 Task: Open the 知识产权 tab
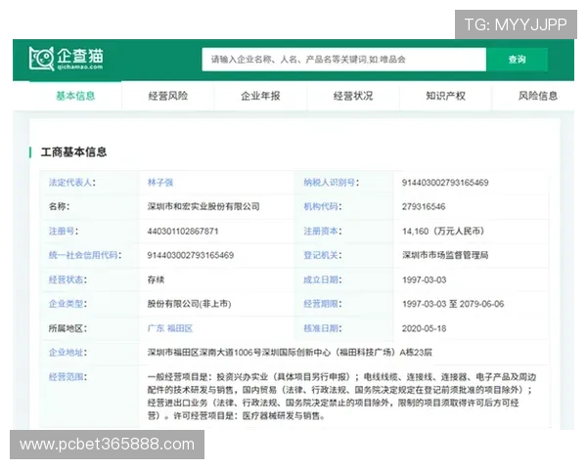click(x=445, y=96)
